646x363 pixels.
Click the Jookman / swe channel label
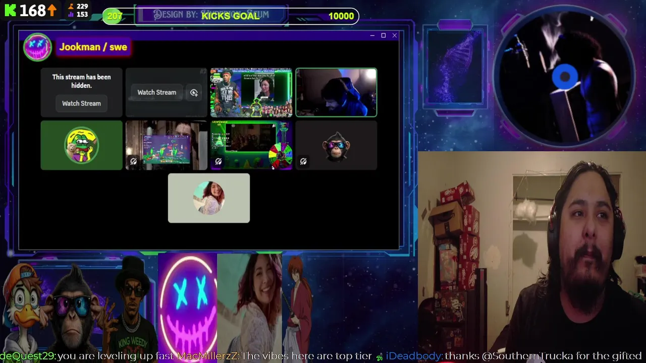coord(93,47)
